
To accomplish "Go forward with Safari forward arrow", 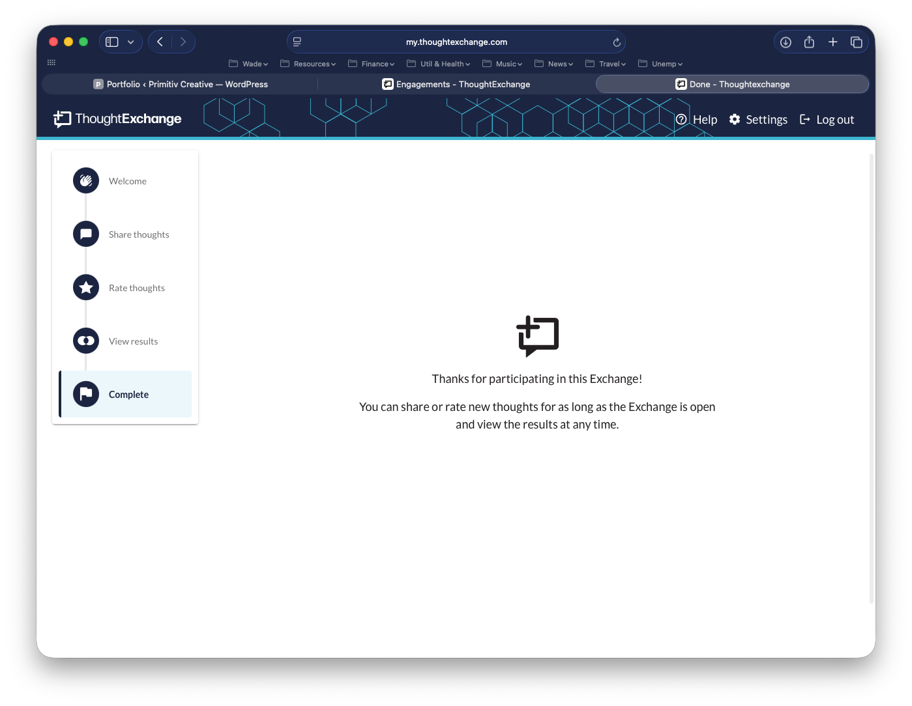I will click(183, 42).
